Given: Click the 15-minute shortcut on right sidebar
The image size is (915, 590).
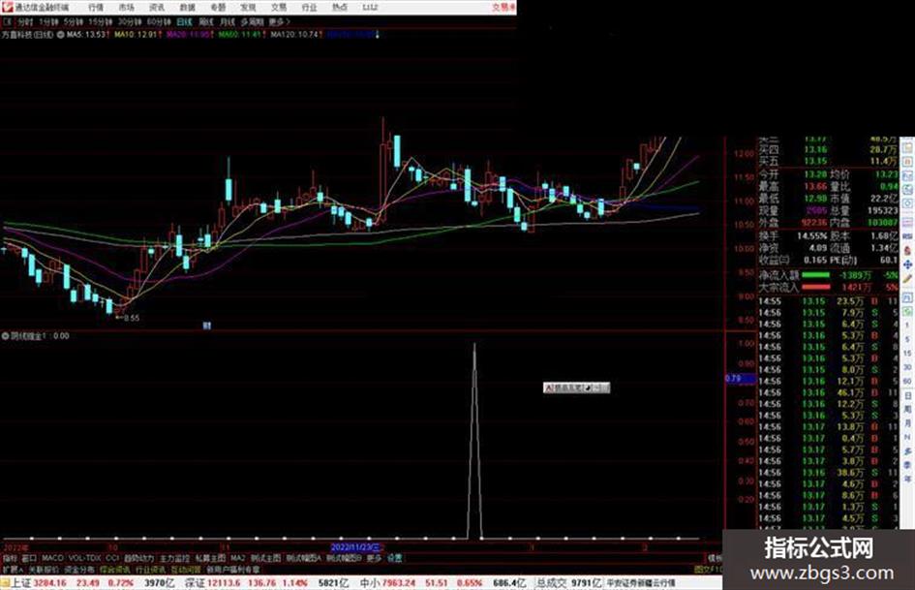Looking at the screenshot, I should [907, 354].
